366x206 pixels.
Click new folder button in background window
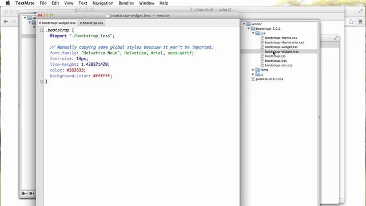pos(31,193)
